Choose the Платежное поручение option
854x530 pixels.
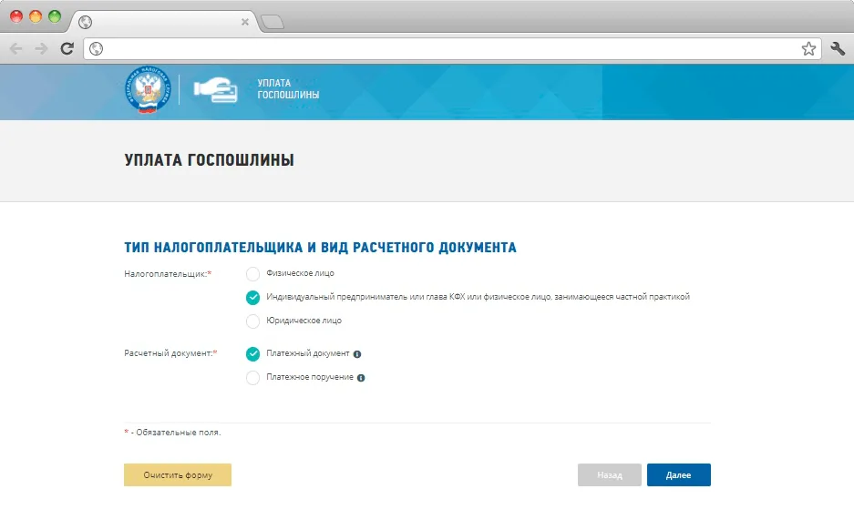point(252,378)
